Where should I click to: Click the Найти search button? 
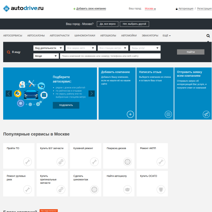point(191,52)
